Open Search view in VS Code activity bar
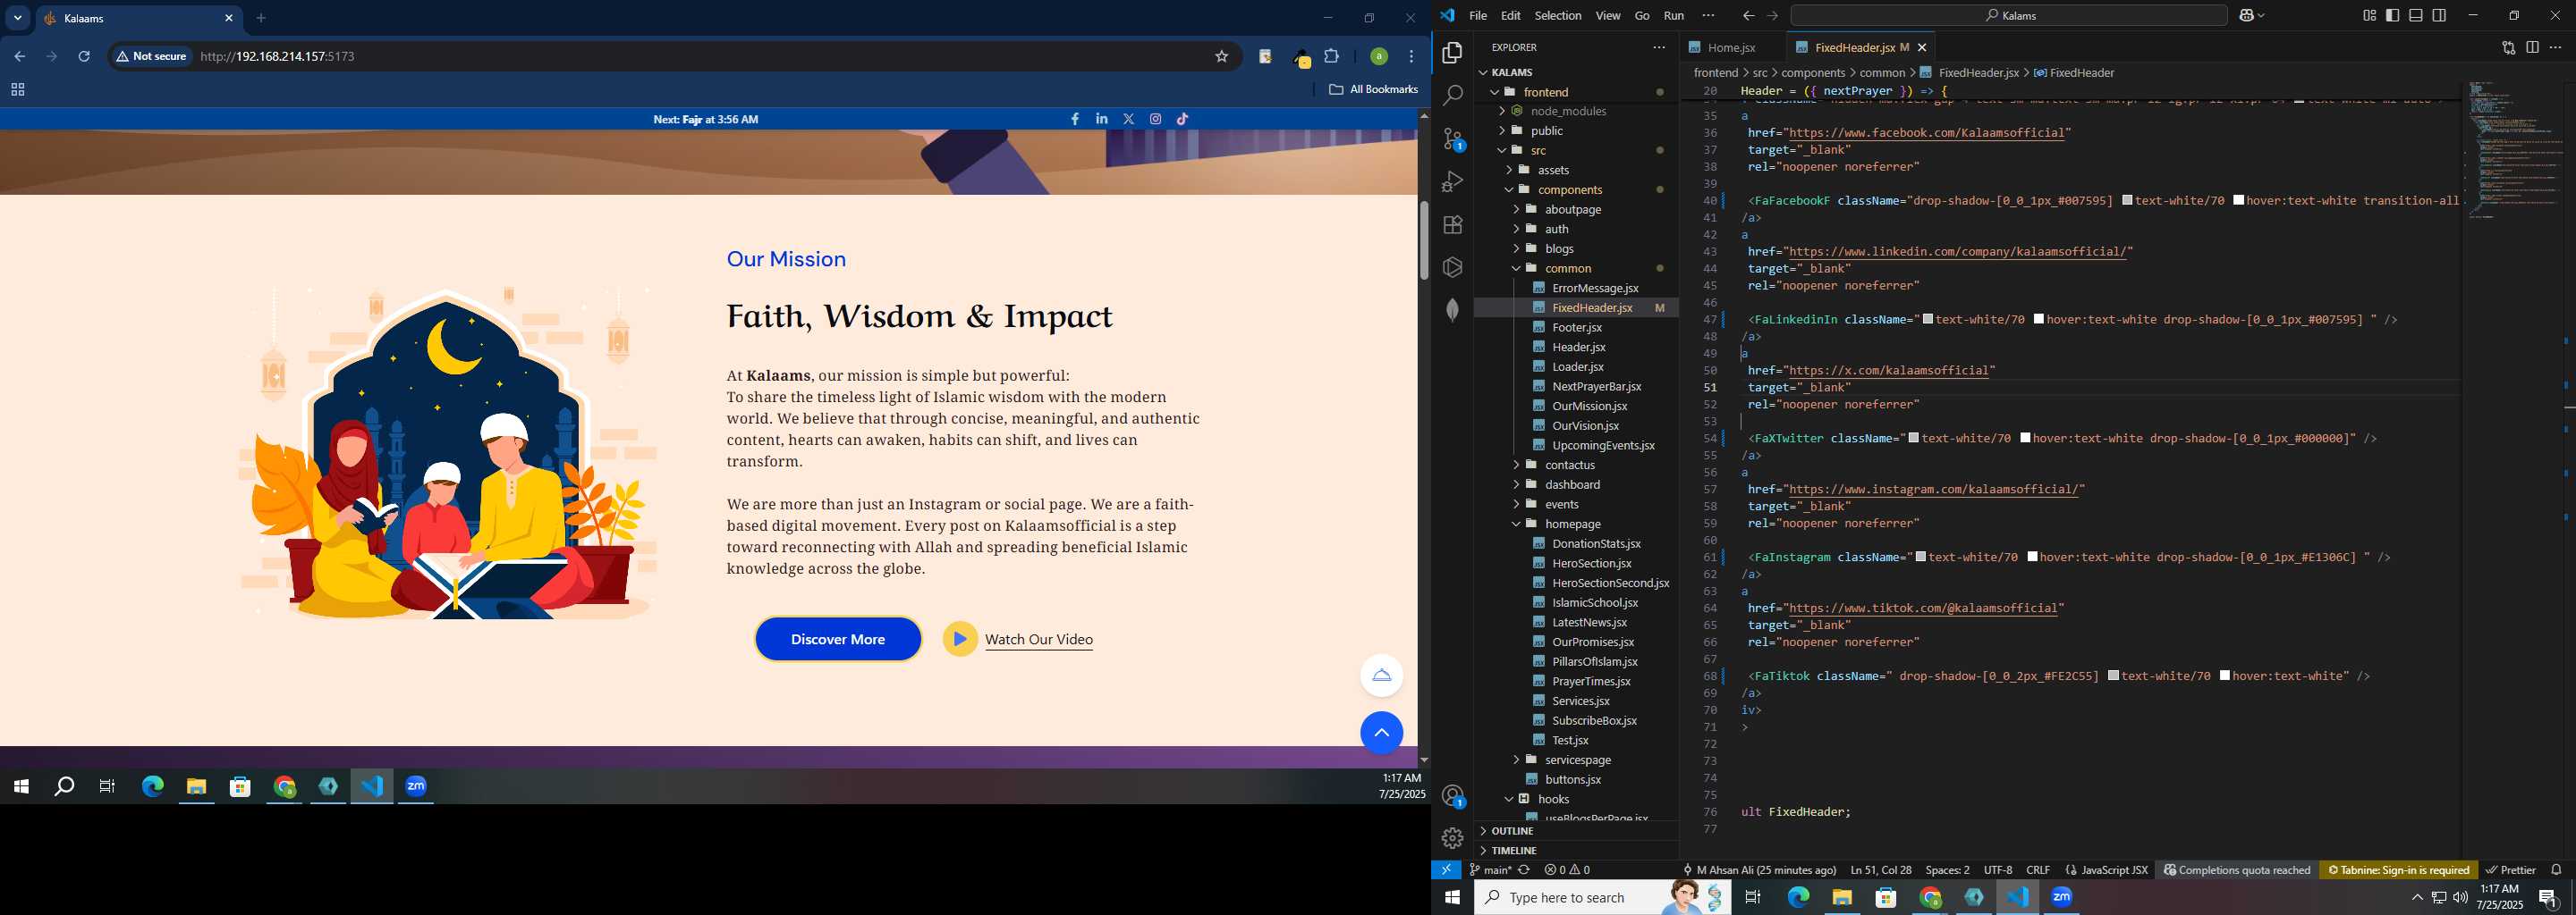Image resolution: width=2576 pixels, height=915 pixels. (1452, 96)
